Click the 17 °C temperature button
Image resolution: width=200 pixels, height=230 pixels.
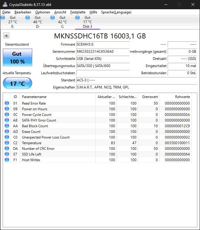pyautogui.click(x=18, y=83)
